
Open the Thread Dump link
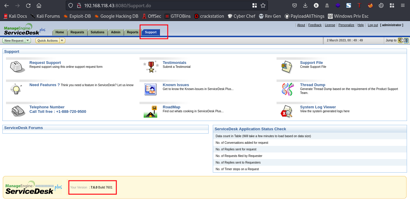(313, 85)
